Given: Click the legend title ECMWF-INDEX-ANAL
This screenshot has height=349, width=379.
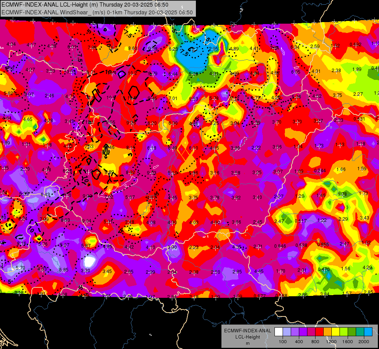Looking at the screenshot, I should [x=247, y=331].
